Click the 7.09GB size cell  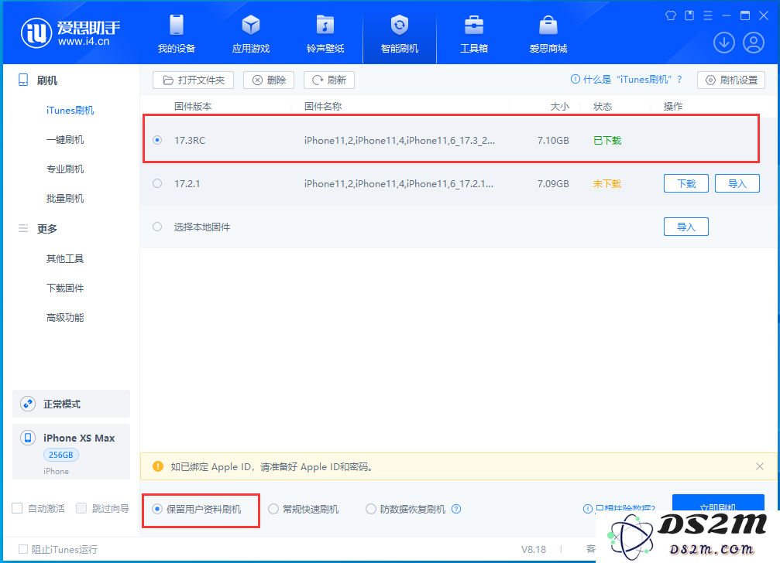(553, 184)
